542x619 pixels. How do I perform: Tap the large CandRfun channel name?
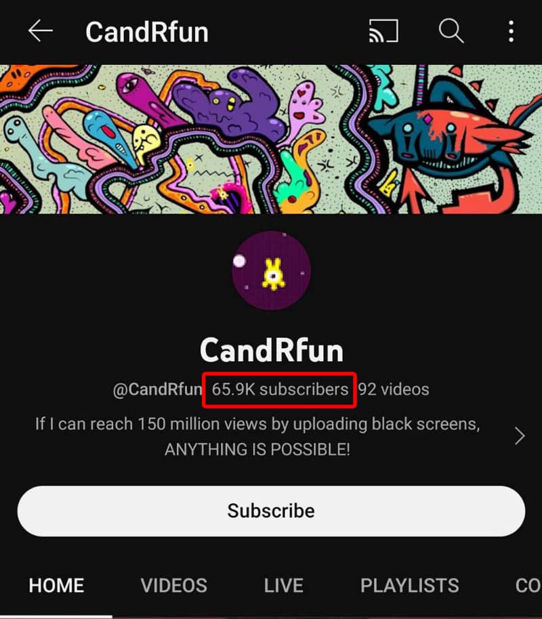(x=272, y=350)
